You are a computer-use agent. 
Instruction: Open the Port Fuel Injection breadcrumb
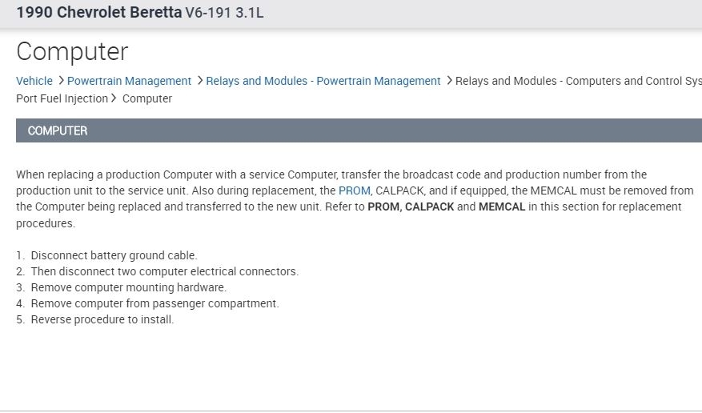[x=62, y=98]
